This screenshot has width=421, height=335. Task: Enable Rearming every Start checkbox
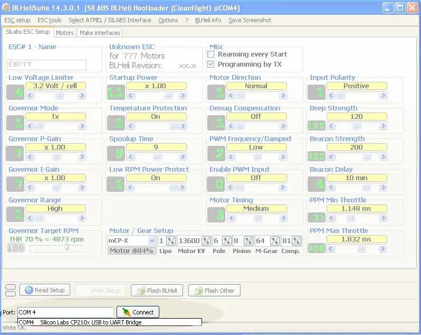click(x=211, y=54)
